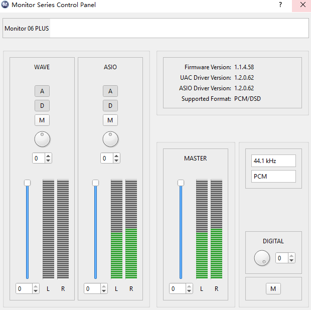The height and width of the screenshot is (310, 311).
Task: Click the title bar help question mark
Action: click(280, 5)
